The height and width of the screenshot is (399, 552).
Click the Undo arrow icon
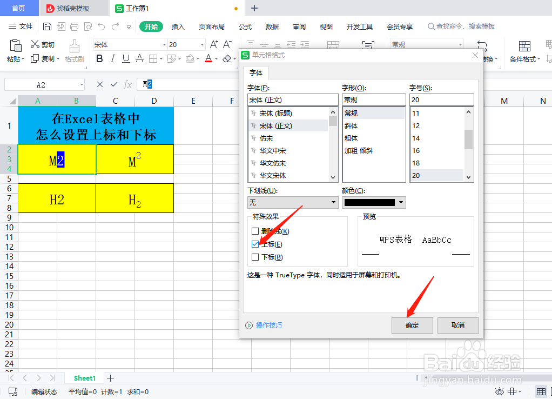[x=102, y=26]
